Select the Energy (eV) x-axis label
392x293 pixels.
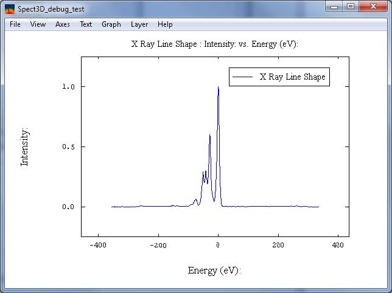[x=214, y=271]
